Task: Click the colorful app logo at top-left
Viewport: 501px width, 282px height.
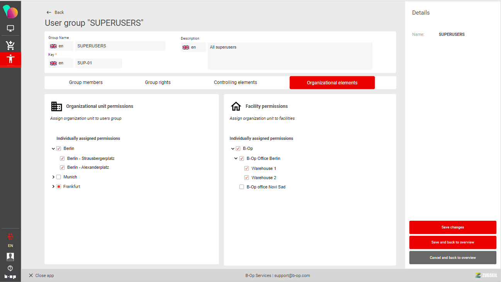Action: [10, 12]
